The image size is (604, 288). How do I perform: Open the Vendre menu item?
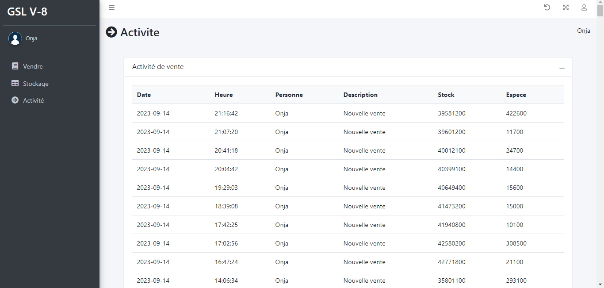33,66
